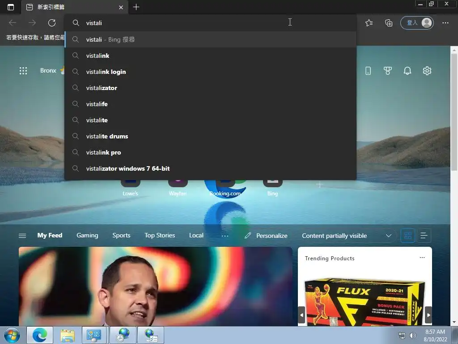Switch to the Sports tab

[x=121, y=235]
